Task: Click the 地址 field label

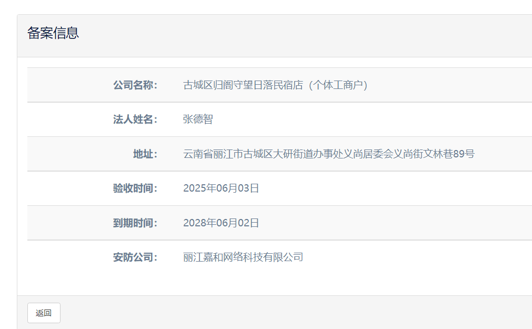Action: [x=145, y=154]
